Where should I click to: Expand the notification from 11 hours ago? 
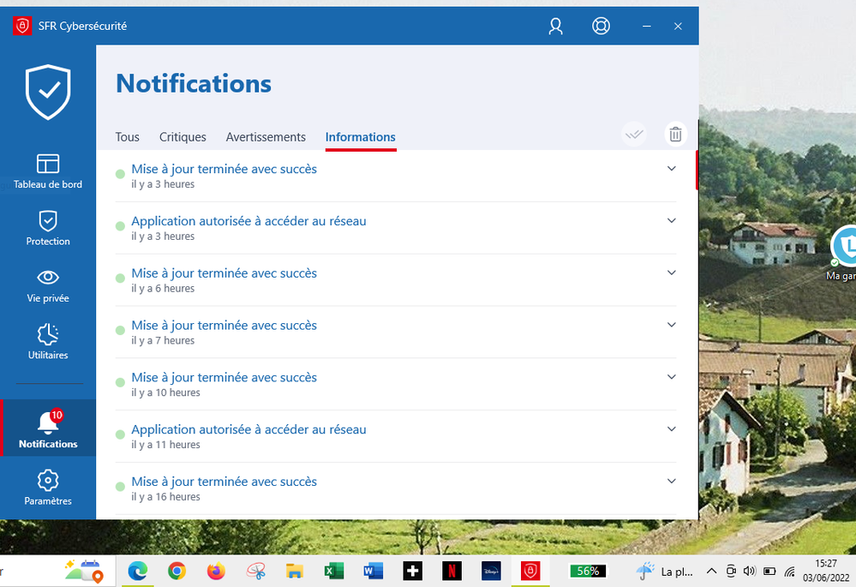671,429
